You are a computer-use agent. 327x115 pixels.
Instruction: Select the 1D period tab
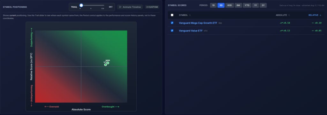(x=213, y=5)
